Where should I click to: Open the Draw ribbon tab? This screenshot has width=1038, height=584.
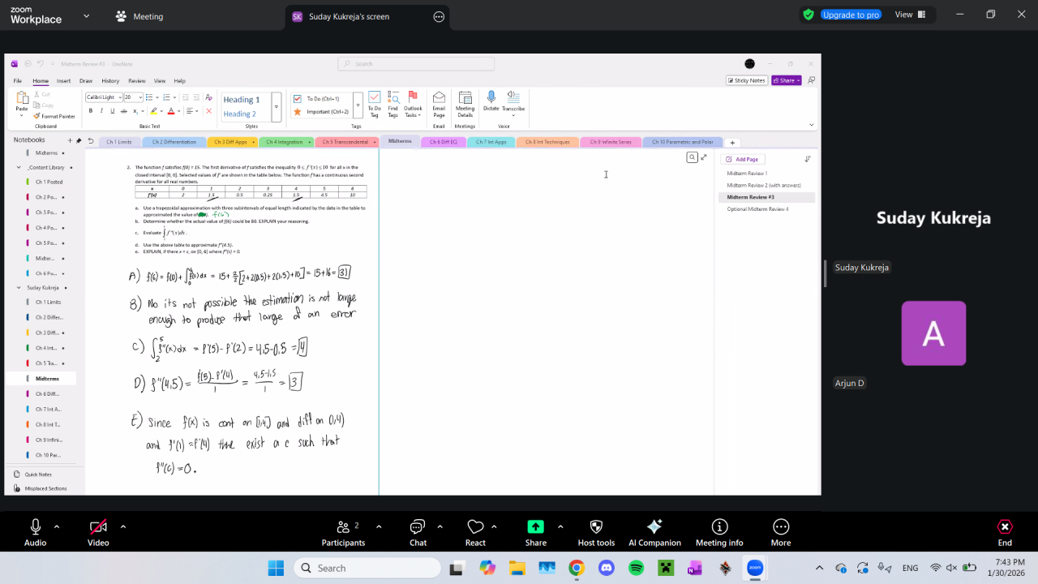click(x=86, y=81)
